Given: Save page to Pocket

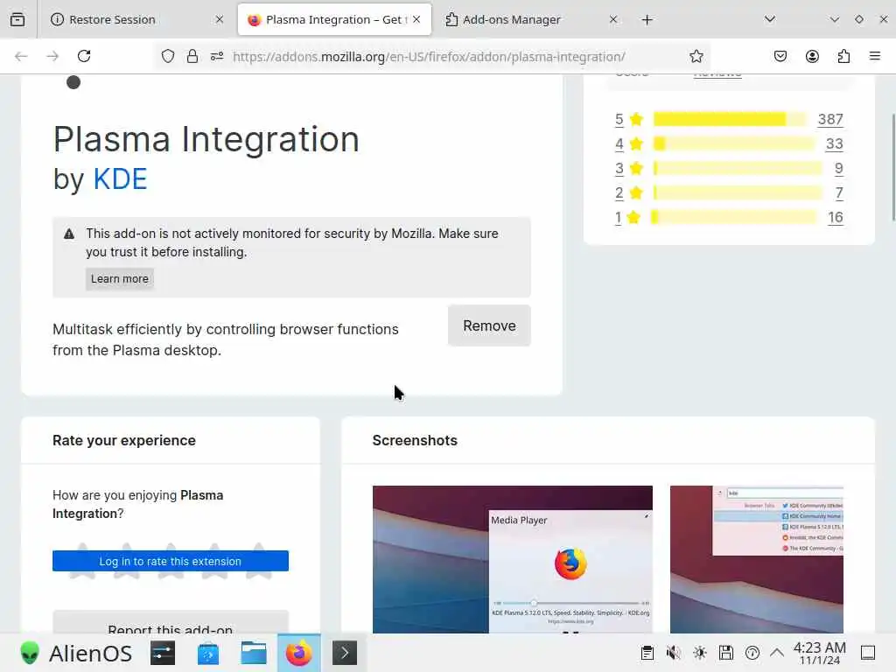Looking at the screenshot, I should (780, 56).
